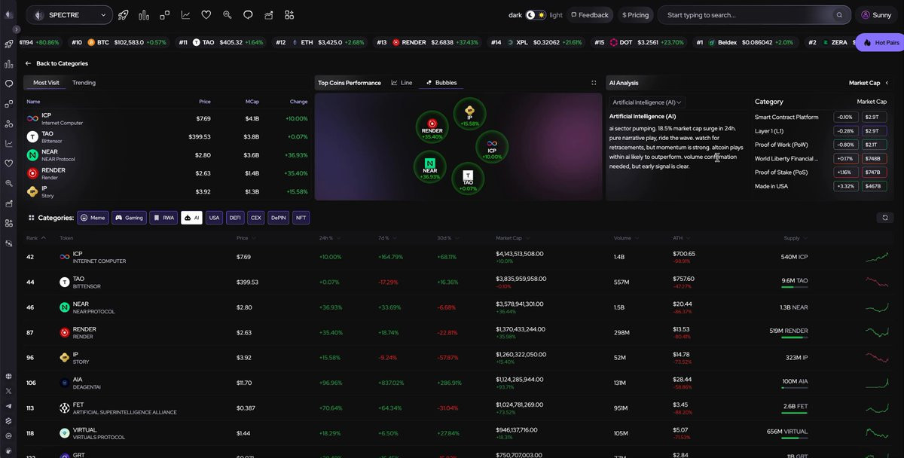Sort the table by the Rank column

35,238
